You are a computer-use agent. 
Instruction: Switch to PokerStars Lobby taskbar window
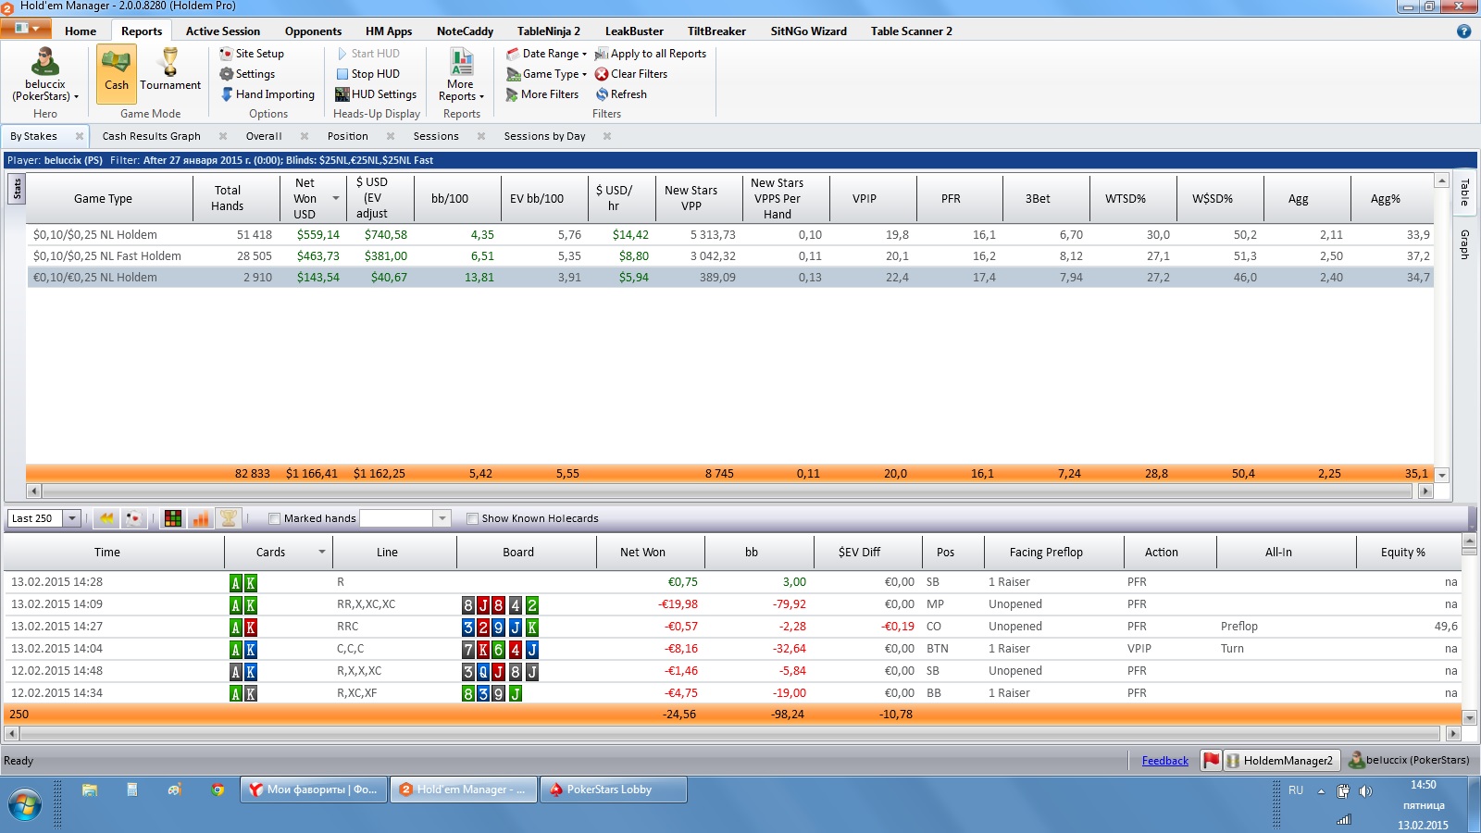[x=613, y=789]
